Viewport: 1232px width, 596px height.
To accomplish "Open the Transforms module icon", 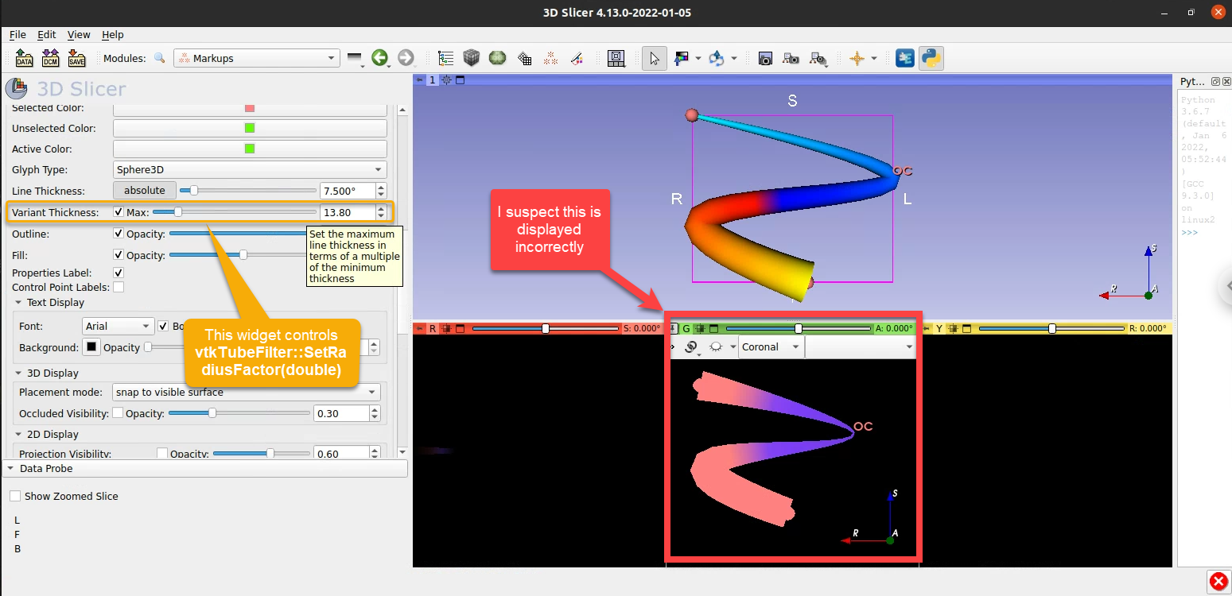I will coord(524,58).
